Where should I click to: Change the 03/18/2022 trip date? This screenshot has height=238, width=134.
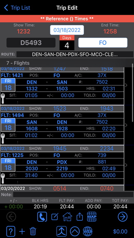click(67, 30)
